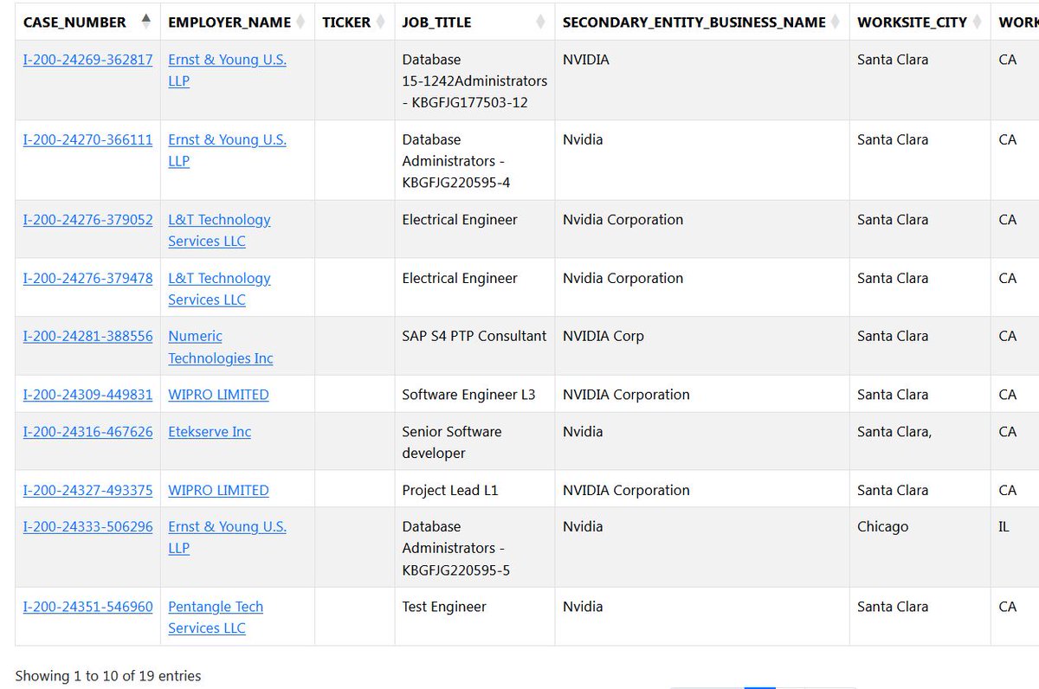Image resolution: width=1039 pixels, height=689 pixels.
Task: Click WORKSITE_CITY column sort arrows
Action: tap(976, 22)
